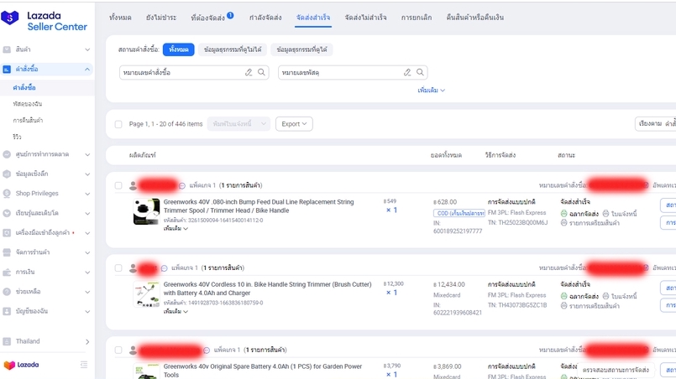Open the Brush Cutter product thumbnail
676x379 pixels.
(x=147, y=294)
